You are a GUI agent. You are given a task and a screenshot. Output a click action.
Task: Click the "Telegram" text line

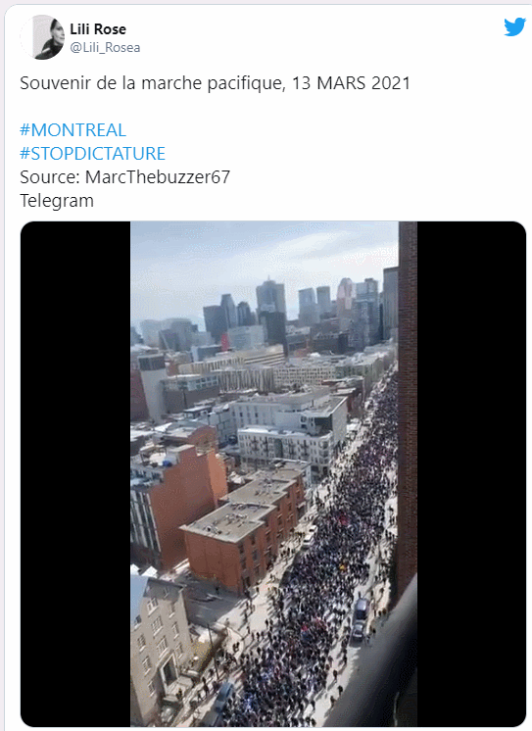pyautogui.click(x=57, y=201)
